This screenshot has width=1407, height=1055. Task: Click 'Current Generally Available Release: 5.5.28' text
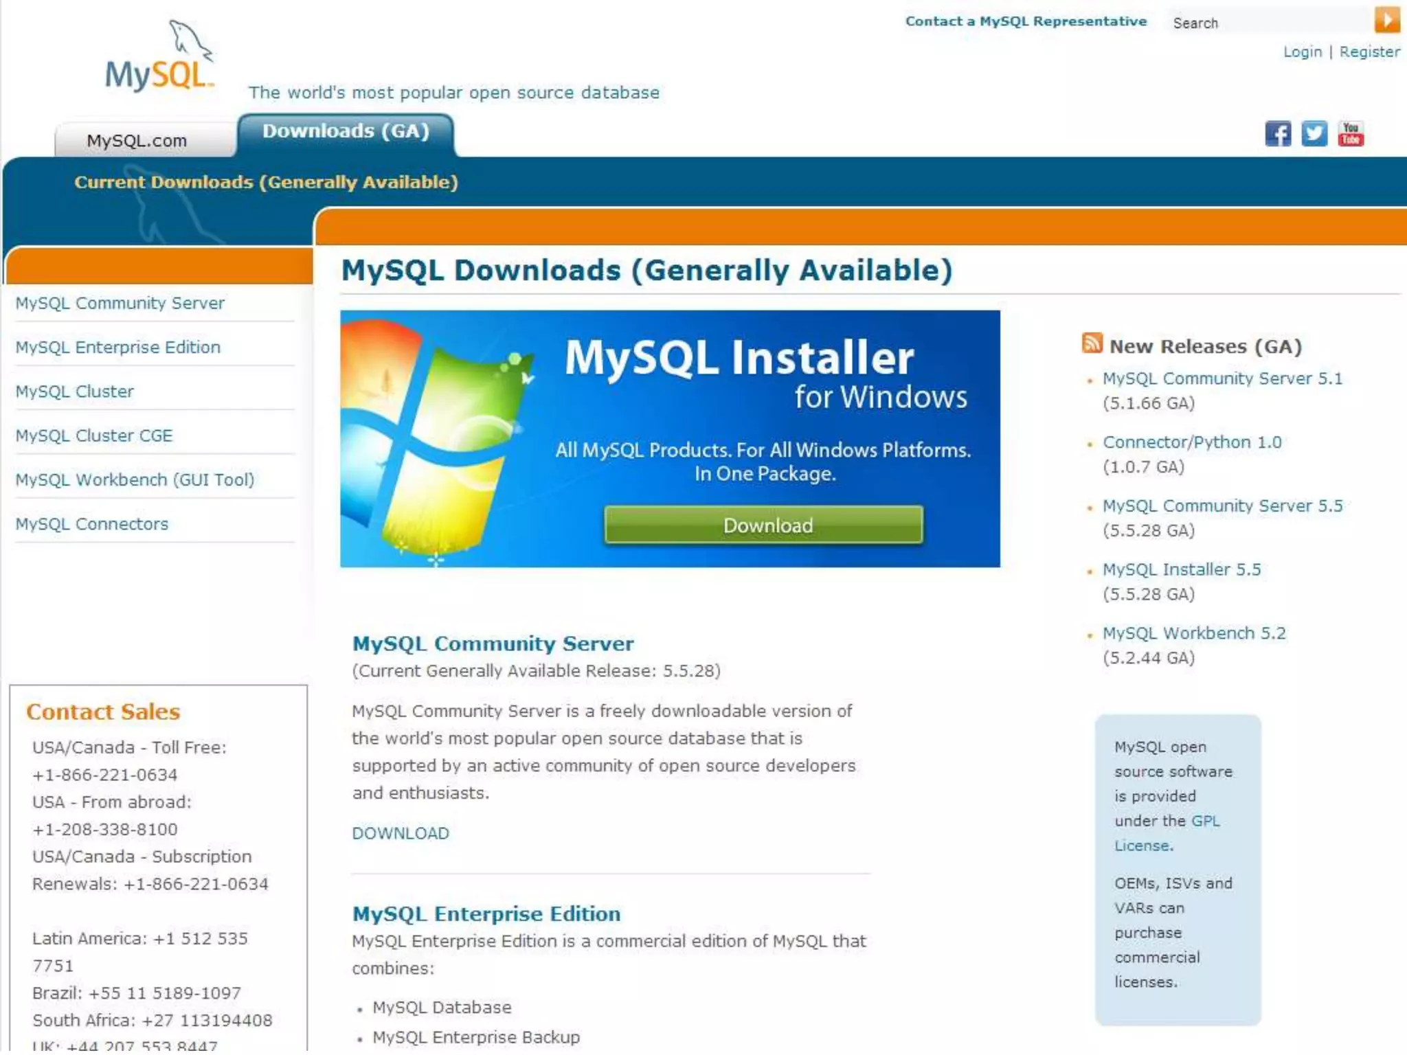click(x=536, y=671)
